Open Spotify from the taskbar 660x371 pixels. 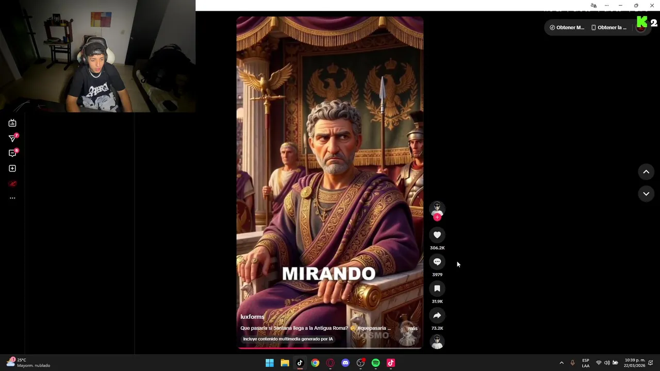(376, 363)
